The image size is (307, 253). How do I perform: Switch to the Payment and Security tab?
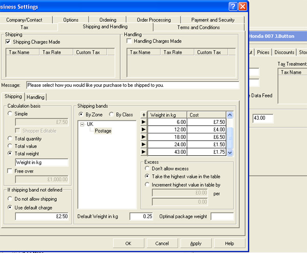click(212, 20)
